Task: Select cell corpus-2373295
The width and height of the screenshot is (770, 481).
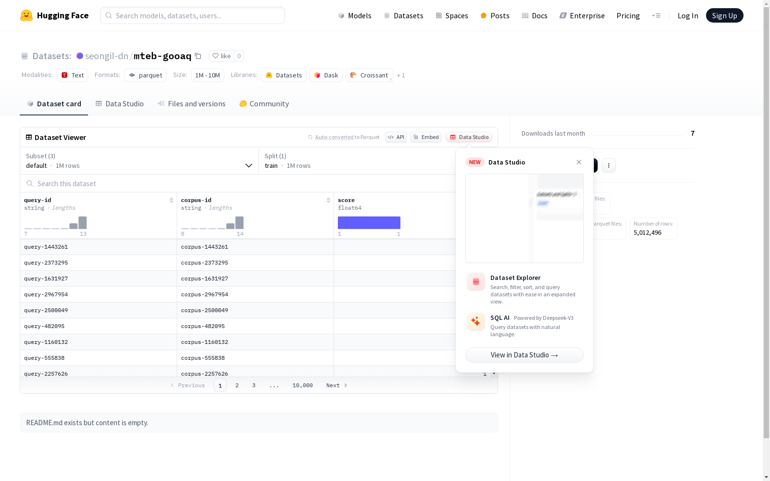Action: 255,263
